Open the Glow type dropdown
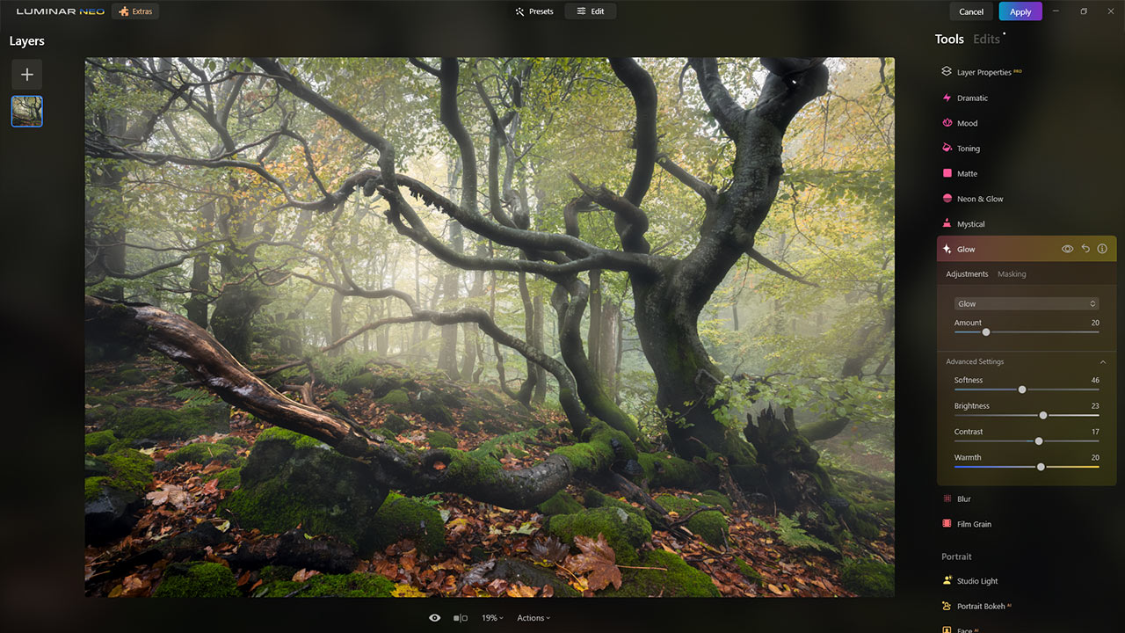The image size is (1125, 633). (1026, 303)
